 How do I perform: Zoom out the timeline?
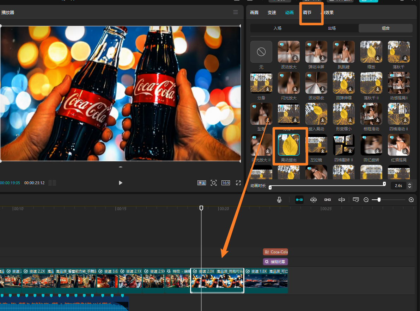pos(366,200)
